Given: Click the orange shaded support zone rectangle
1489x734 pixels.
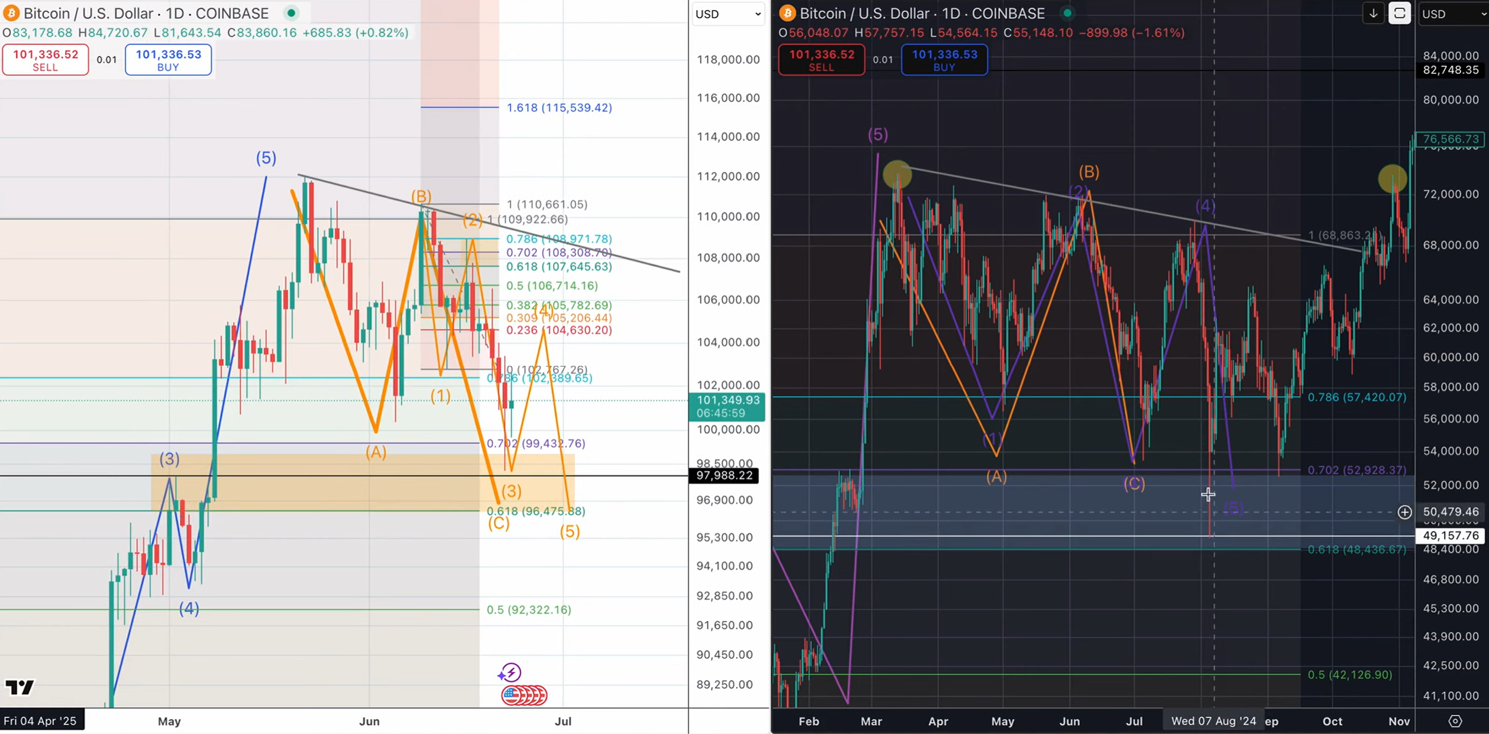Looking at the screenshot, I should tap(332, 491).
